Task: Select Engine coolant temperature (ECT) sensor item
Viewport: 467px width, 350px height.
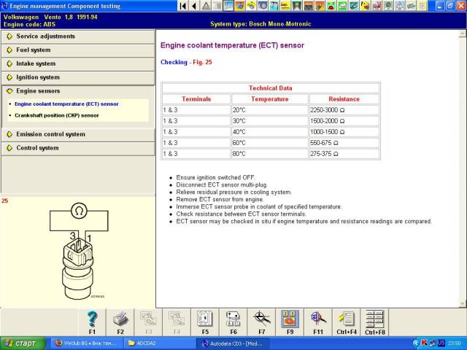Action: click(x=66, y=104)
